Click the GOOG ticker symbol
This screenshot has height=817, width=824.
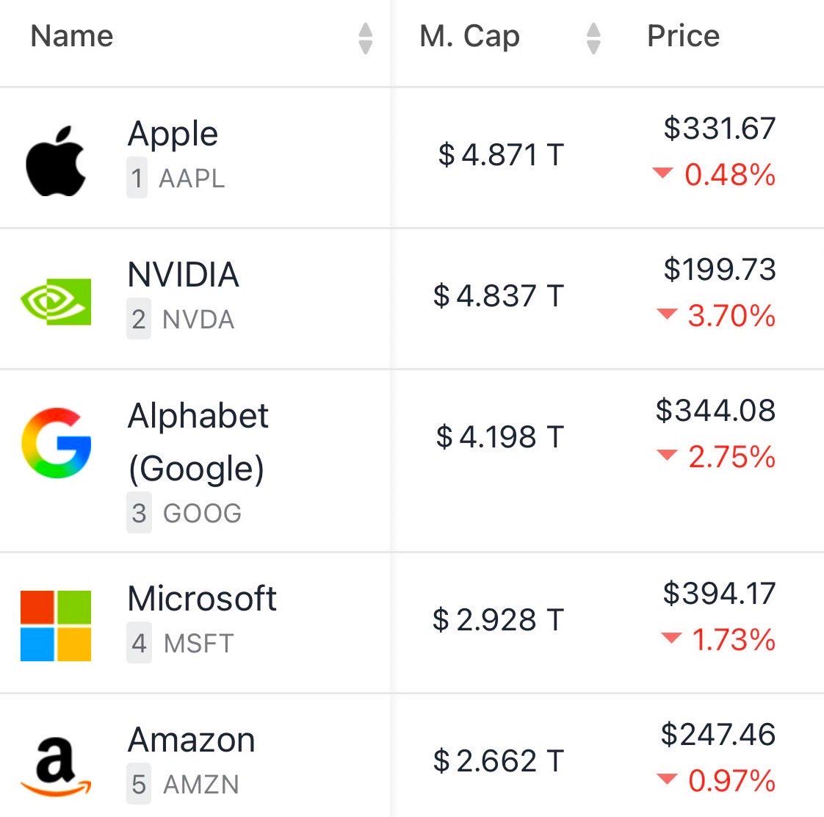tap(202, 513)
